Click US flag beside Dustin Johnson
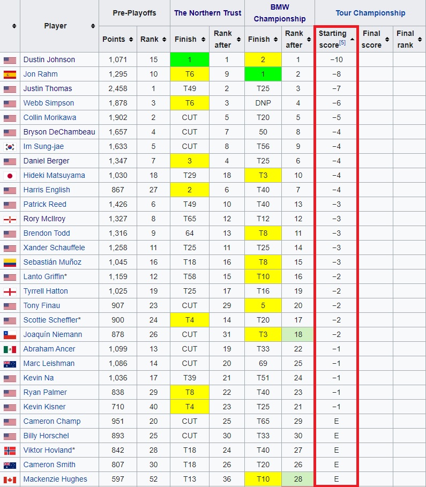The width and height of the screenshot is (426, 487). 10,60
